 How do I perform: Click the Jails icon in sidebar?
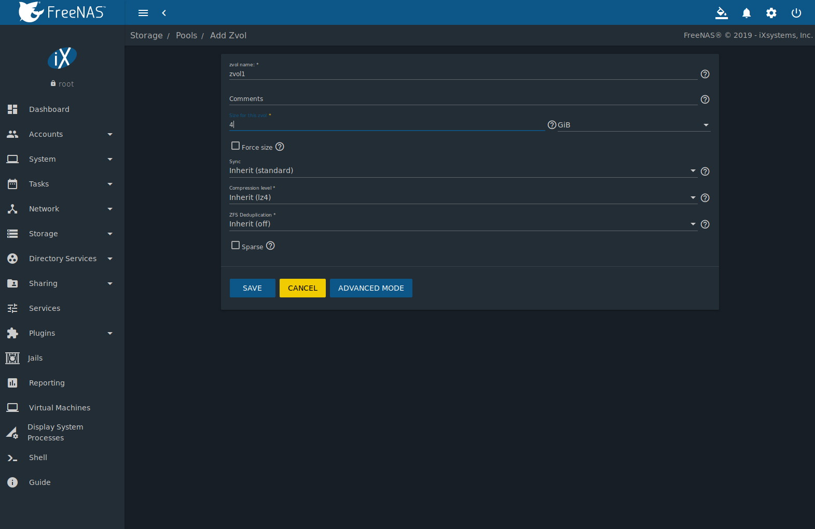coord(12,358)
